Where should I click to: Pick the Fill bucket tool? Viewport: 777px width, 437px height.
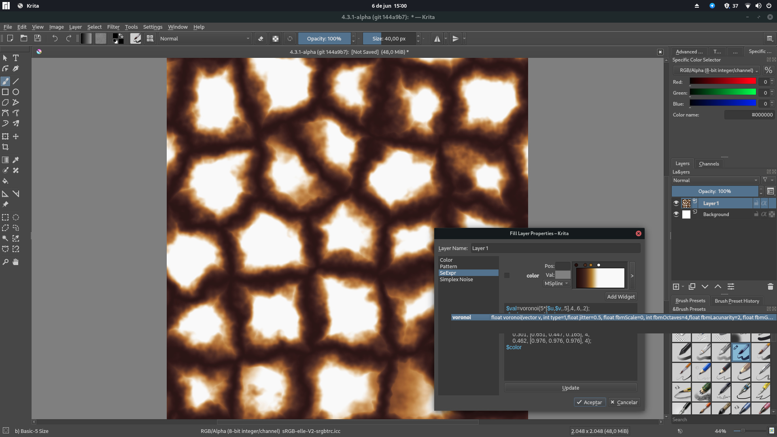pos(5,181)
